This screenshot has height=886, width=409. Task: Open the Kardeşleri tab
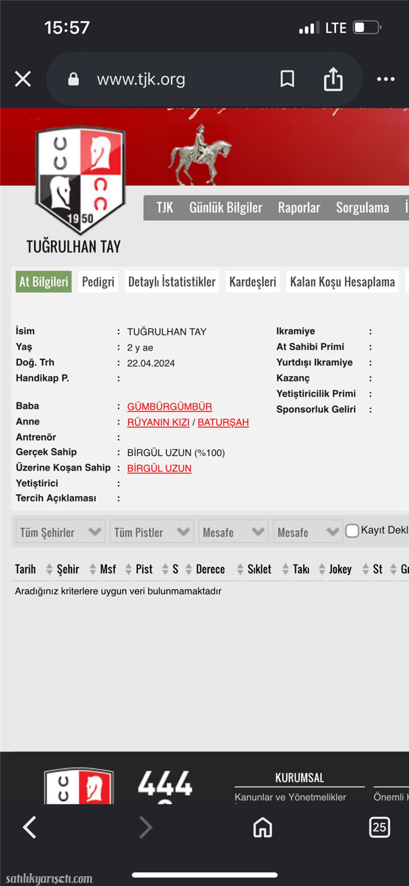[252, 282]
